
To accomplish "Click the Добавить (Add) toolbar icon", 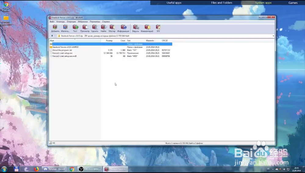I will [55, 28].
